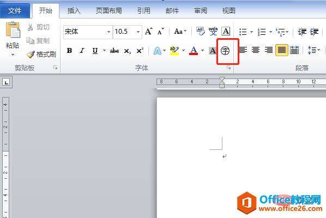
Task: Open the Clipboard pane launcher
Action: point(55,68)
